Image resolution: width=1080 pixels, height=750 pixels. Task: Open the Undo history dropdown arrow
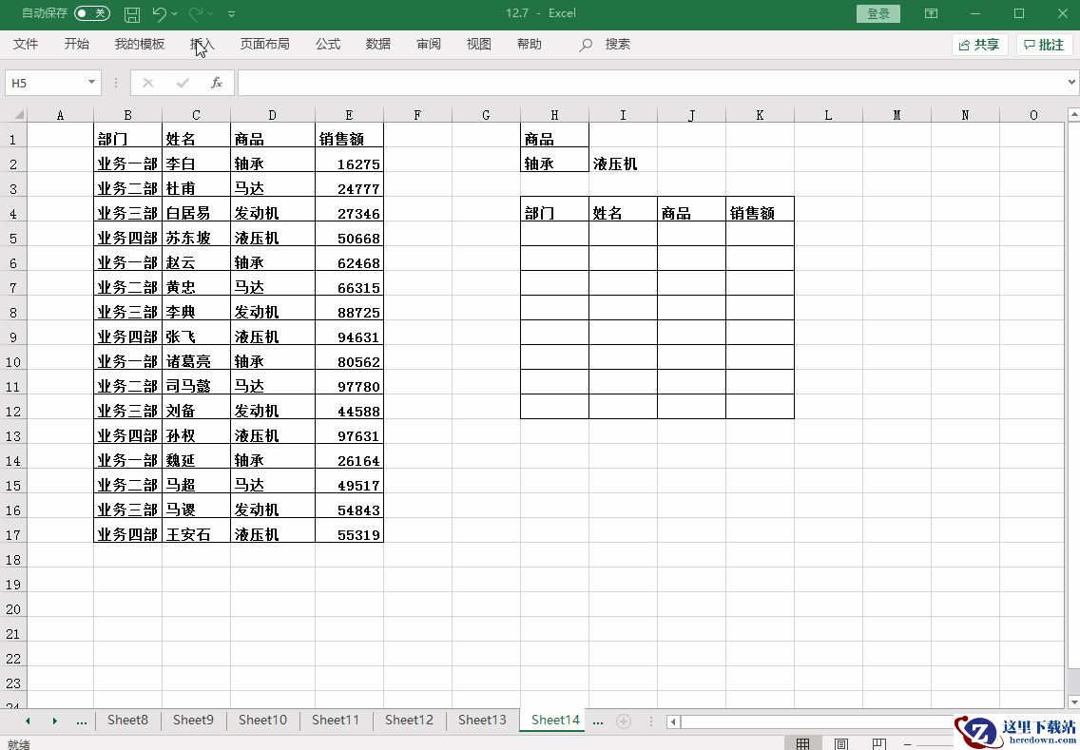[x=175, y=13]
